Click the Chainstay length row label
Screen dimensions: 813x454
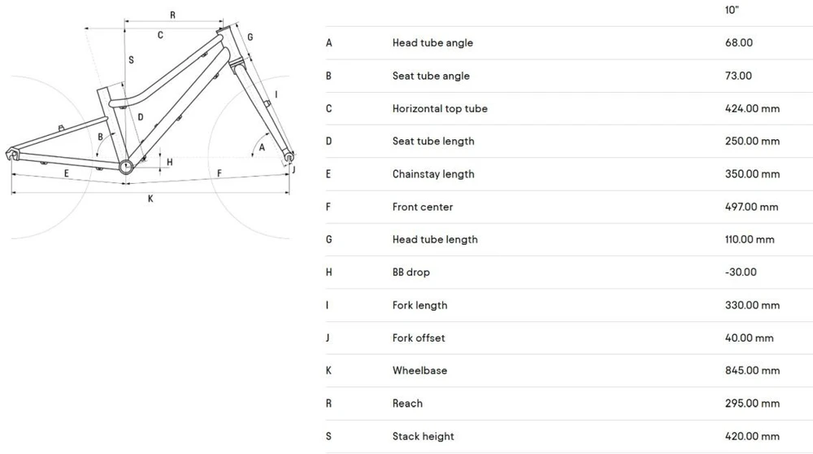click(x=433, y=174)
